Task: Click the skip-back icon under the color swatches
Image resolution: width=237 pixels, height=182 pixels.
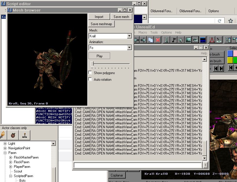Action: tap(231, 67)
